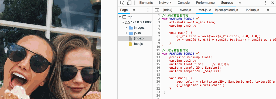Select the Page navigator tab
This screenshot has width=276, height=99.
(x=124, y=10)
